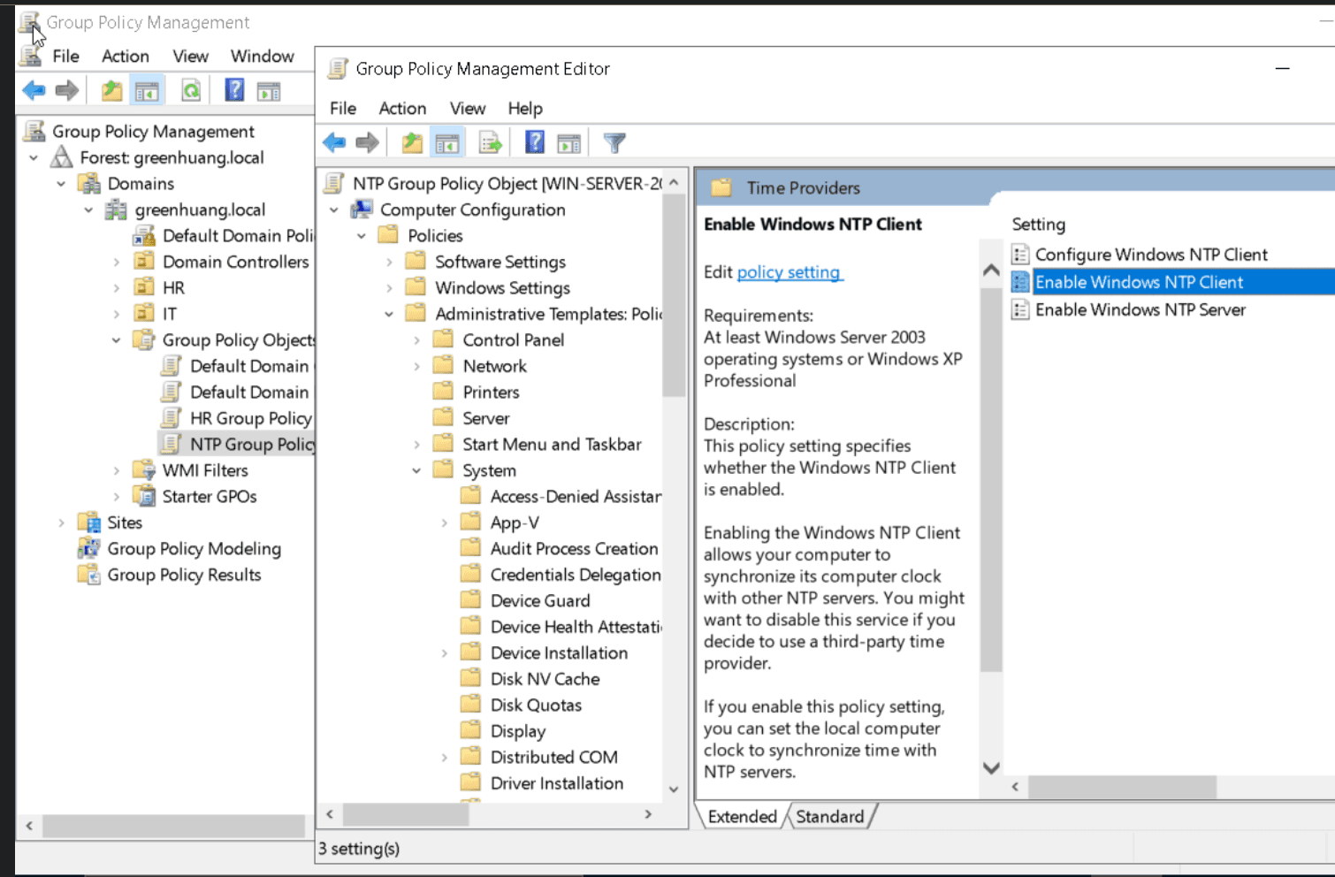Select Windows Settings folder
The width and height of the screenshot is (1335, 877).
point(502,288)
